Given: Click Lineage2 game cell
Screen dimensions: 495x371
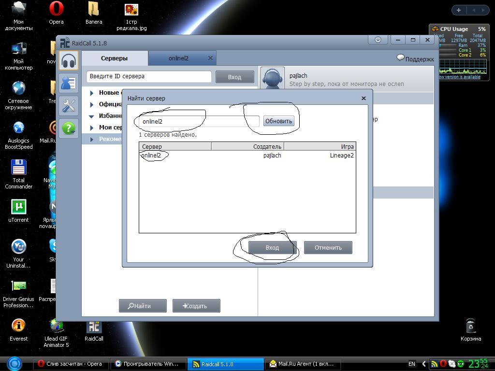Looking at the screenshot, I should [342, 156].
